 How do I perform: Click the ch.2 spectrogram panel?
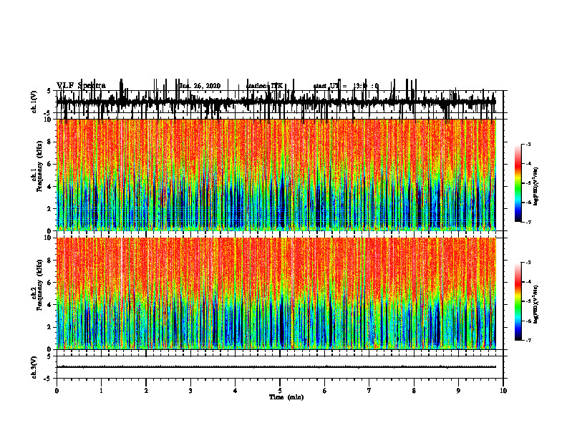click(276, 293)
